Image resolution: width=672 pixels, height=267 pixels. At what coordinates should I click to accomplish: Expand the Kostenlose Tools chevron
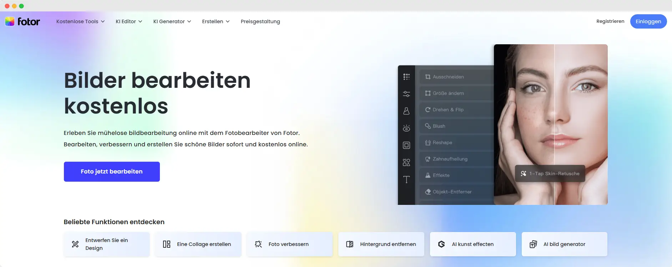tap(103, 21)
